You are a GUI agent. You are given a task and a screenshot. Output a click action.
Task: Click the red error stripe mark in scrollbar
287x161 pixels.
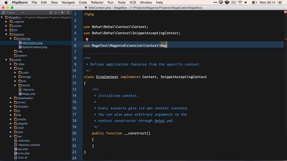pyautogui.click(x=286, y=39)
